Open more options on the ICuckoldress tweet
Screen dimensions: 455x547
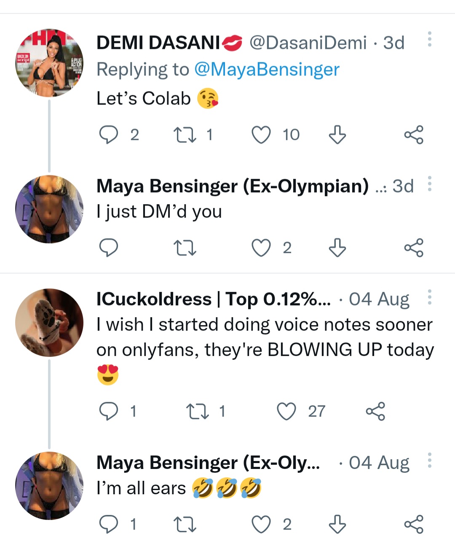pyautogui.click(x=429, y=297)
